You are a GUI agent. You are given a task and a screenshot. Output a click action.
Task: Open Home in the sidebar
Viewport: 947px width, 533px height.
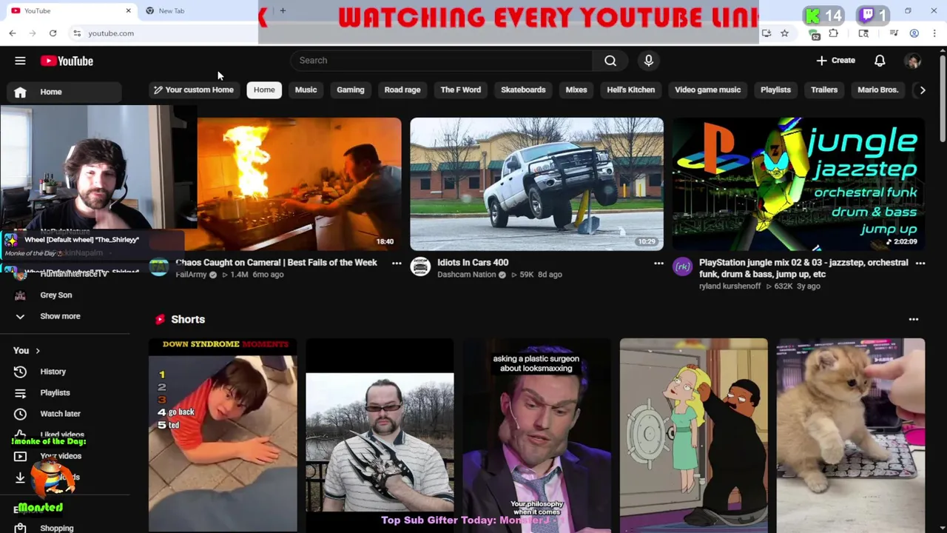point(65,92)
